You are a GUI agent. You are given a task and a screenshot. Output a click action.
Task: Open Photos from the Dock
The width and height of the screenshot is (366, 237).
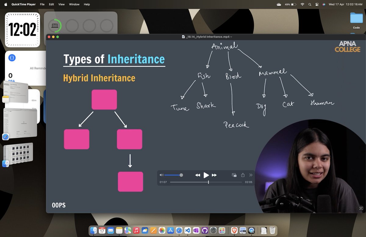pos(162,230)
